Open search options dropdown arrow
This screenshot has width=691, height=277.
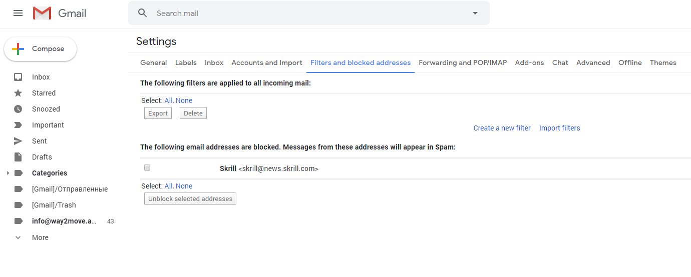click(475, 13)
